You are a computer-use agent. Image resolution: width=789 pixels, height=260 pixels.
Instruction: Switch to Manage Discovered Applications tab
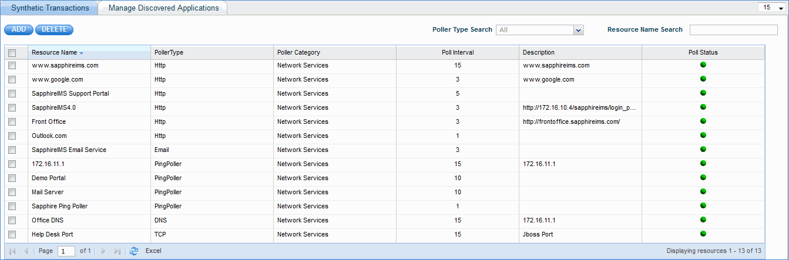[x=163, y=8]
